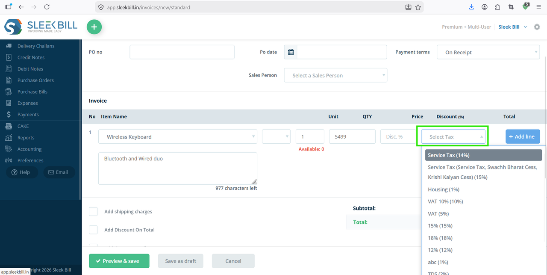Choose 18% (18%) tax option
547x275 pixels.
coord(484,238)
